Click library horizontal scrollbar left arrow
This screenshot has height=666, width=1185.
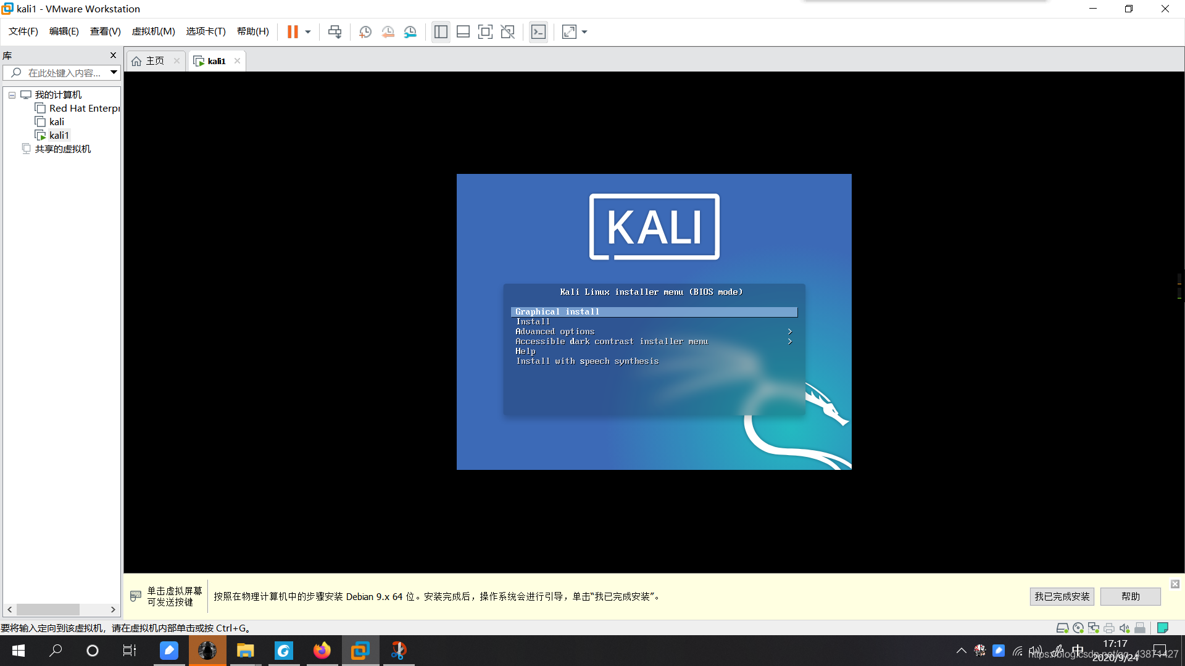tap(10, 609)
